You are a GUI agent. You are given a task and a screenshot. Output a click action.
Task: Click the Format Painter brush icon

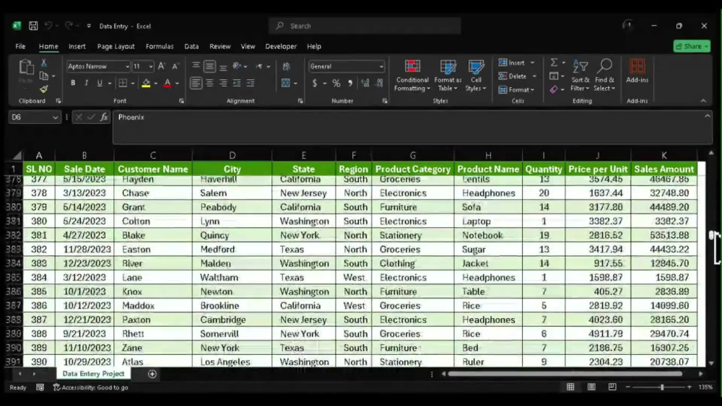[44, 89]
